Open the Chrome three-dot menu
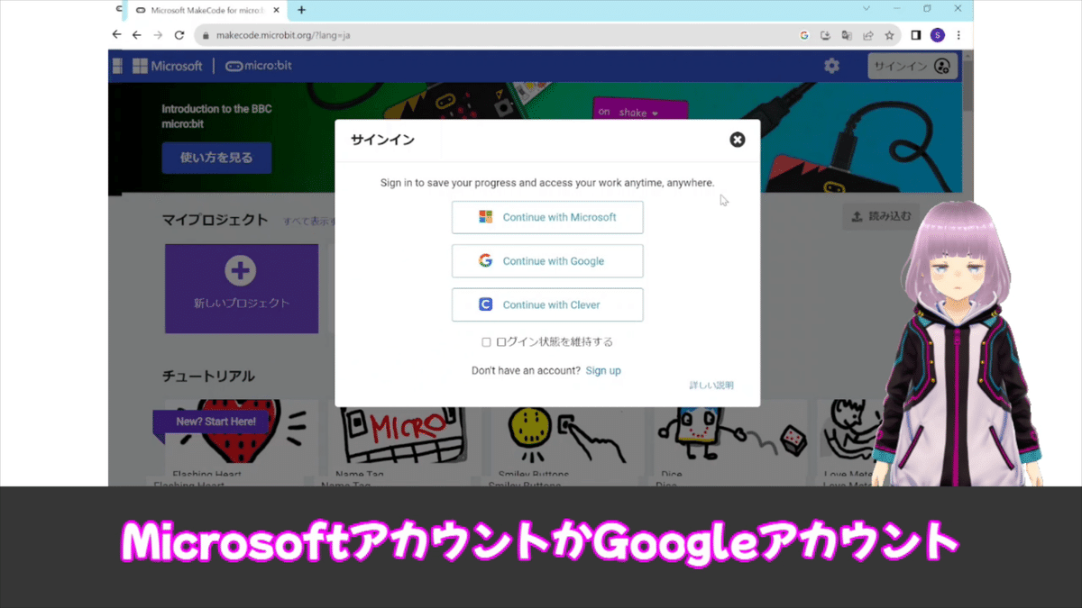 958,35
